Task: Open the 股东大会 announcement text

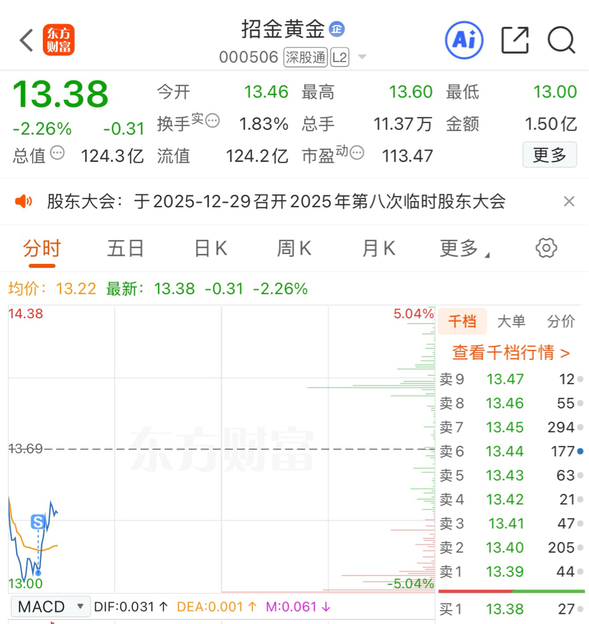Action: coord(276,201)
